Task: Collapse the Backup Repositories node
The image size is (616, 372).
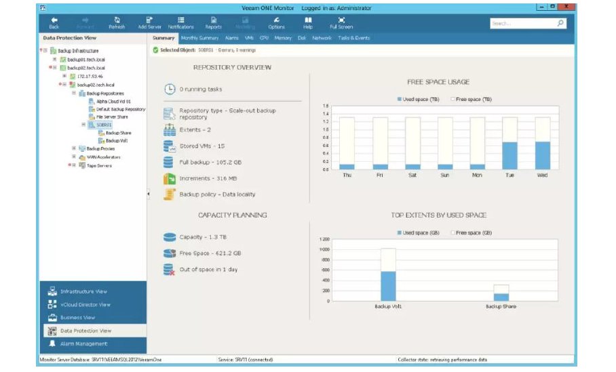Action: click(x=74, y=93)
